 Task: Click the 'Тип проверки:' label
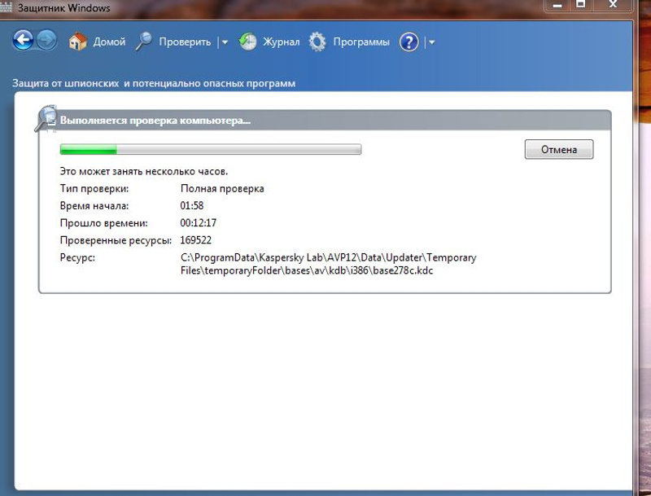click(x=94, y=189)
